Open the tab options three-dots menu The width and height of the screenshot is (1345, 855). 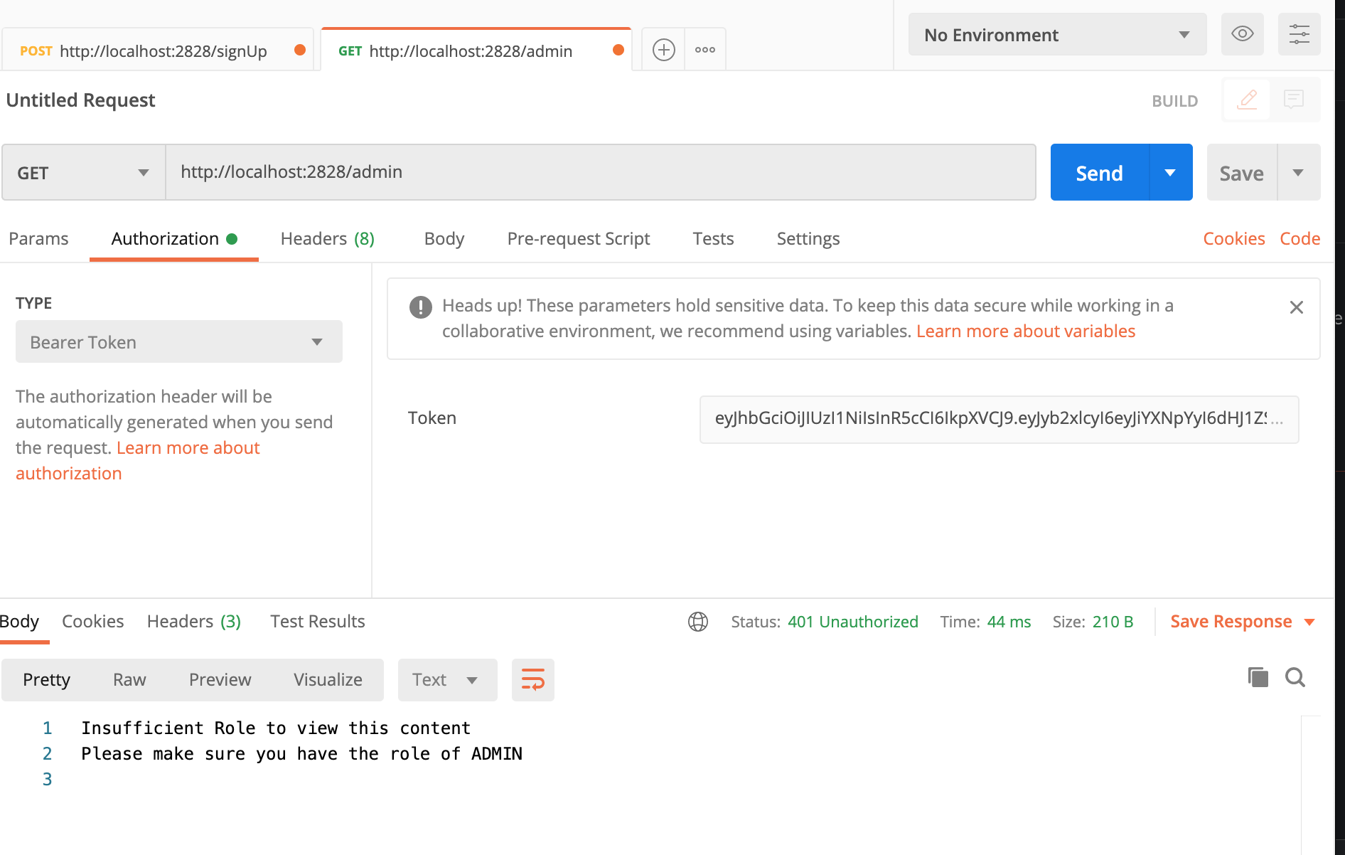(704, 50)
